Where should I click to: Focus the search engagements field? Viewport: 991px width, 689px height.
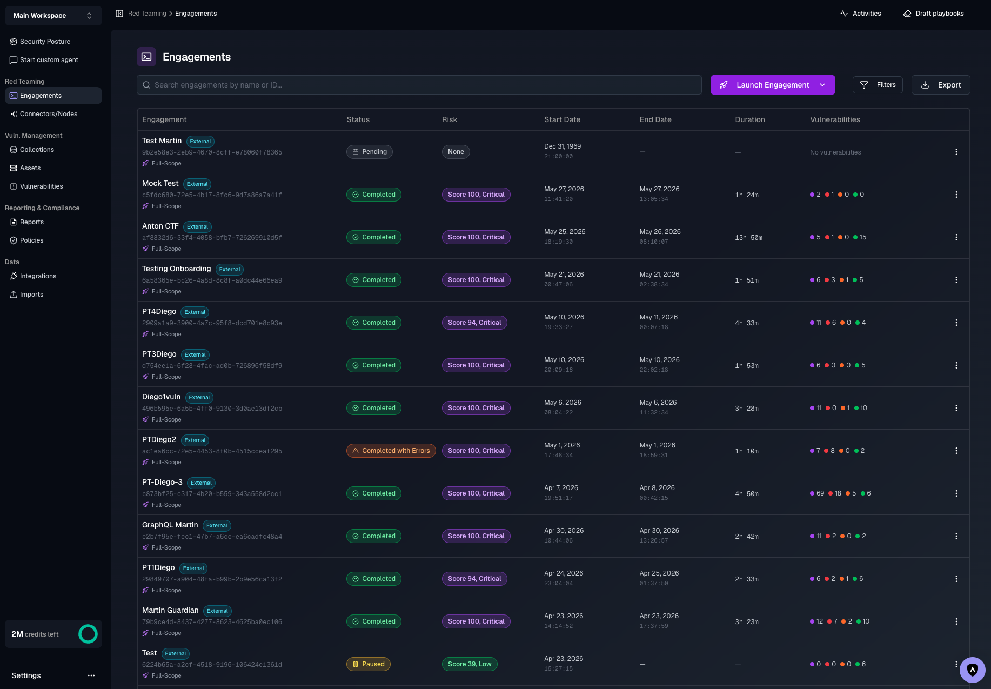click(x=419, y=85)
